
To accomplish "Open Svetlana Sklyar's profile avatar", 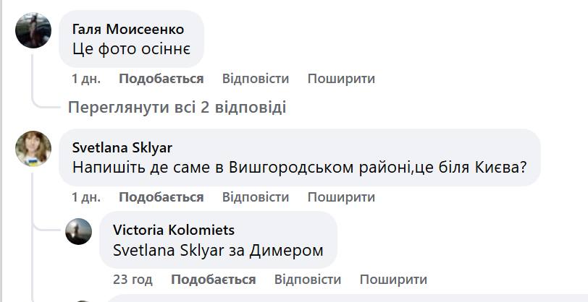I will (33, 149).
